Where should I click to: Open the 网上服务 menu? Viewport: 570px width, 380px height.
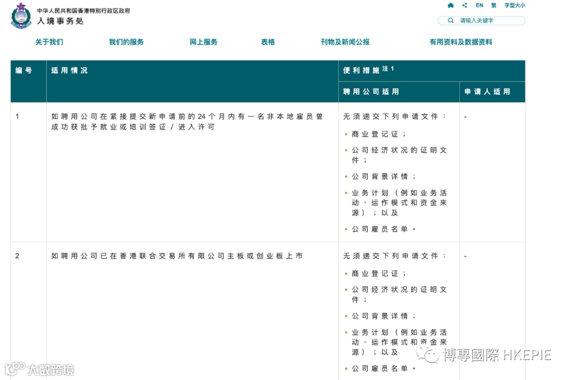point(204,42)
